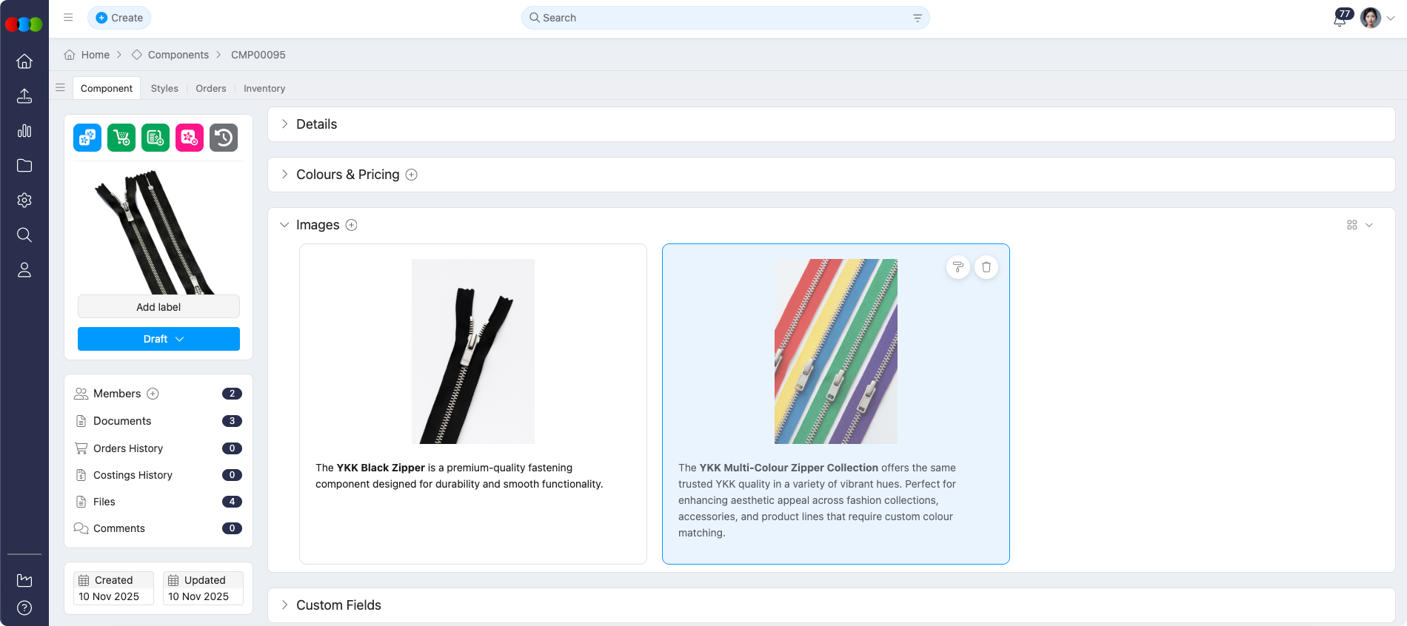Click the YKK Black Zipper description text
The image size is (1407, 626).
[459, 476]
